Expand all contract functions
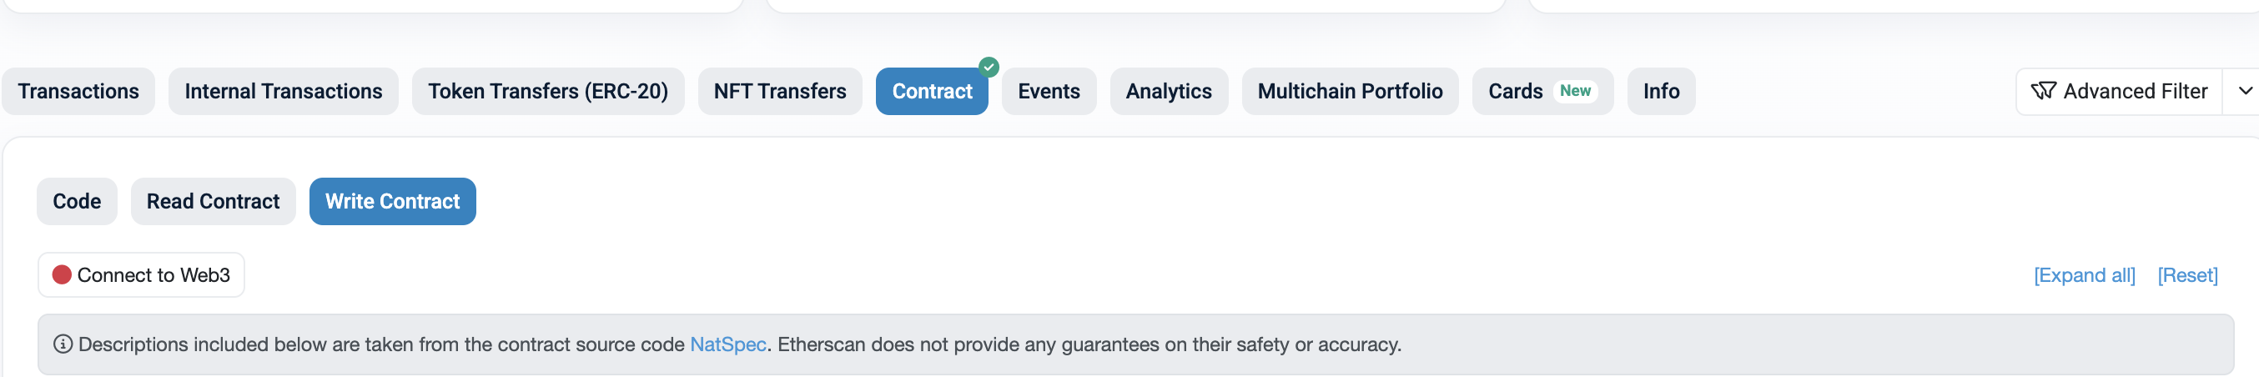Screen dimensions: 2259x377 coord(2084,275)
